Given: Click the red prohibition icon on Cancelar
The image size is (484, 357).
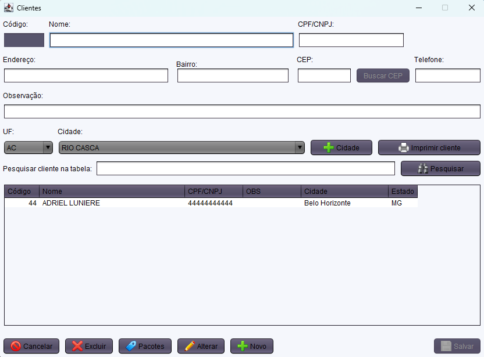Looking at the screenshot, I should coord(16,346).
